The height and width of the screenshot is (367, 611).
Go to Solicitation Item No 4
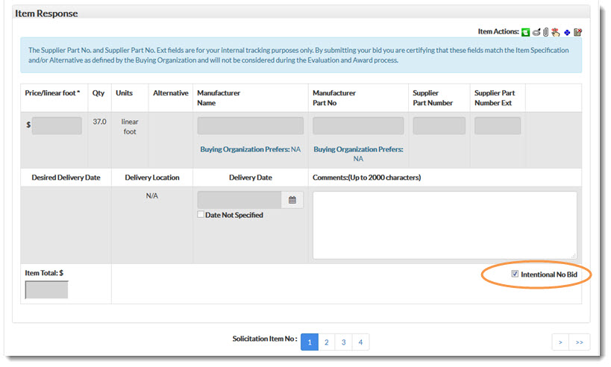pos(360,342)
